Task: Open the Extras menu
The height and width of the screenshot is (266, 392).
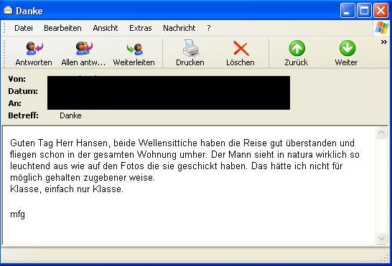Action: pyautogui.click(x=141, y=28)
